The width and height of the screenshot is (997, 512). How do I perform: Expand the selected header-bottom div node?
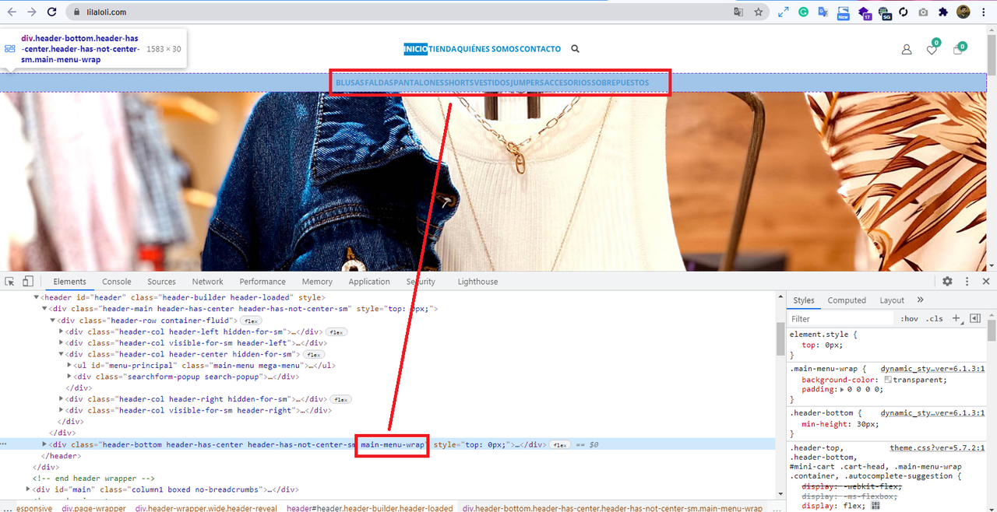[x=44, y=444]
